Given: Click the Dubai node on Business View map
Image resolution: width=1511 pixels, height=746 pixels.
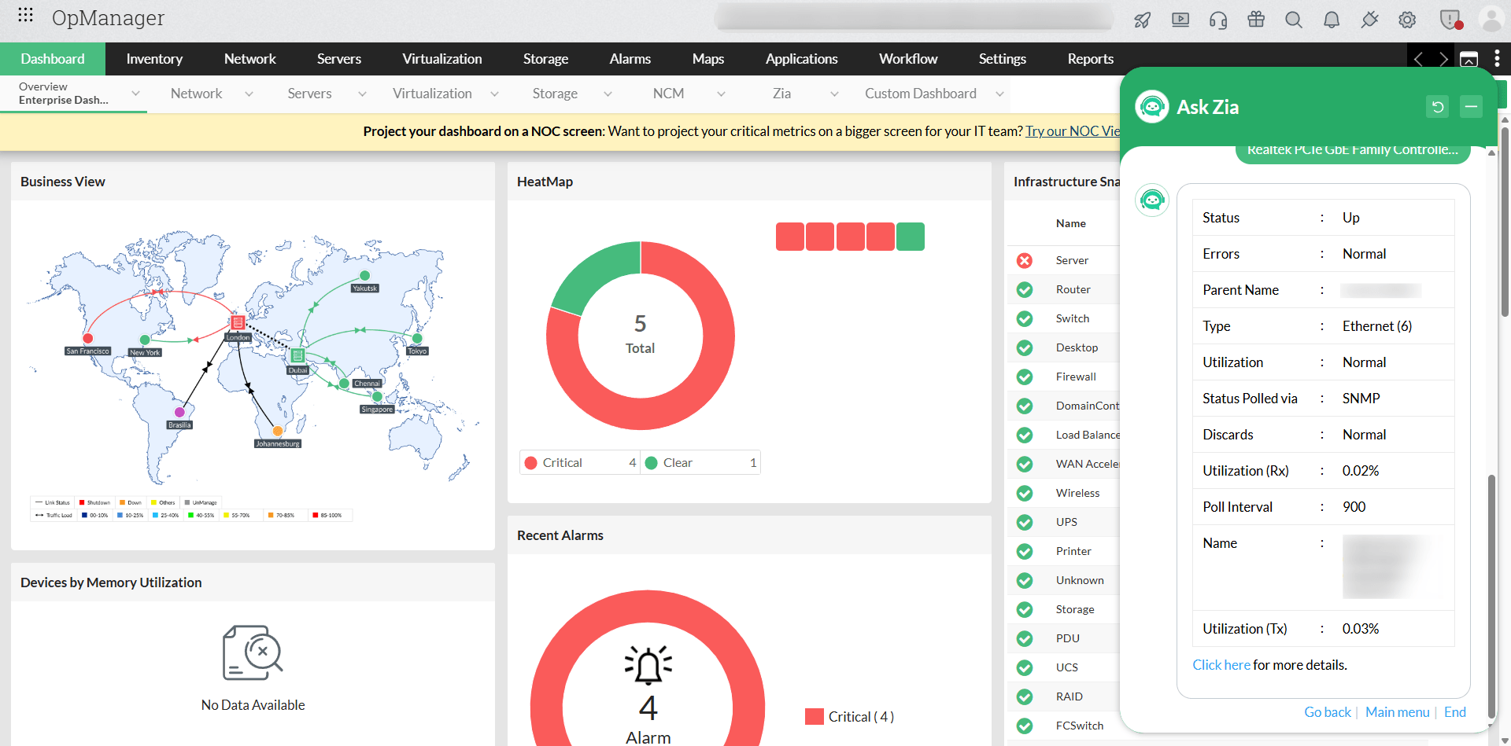Looking at the screenshot, I should point(297,356).
